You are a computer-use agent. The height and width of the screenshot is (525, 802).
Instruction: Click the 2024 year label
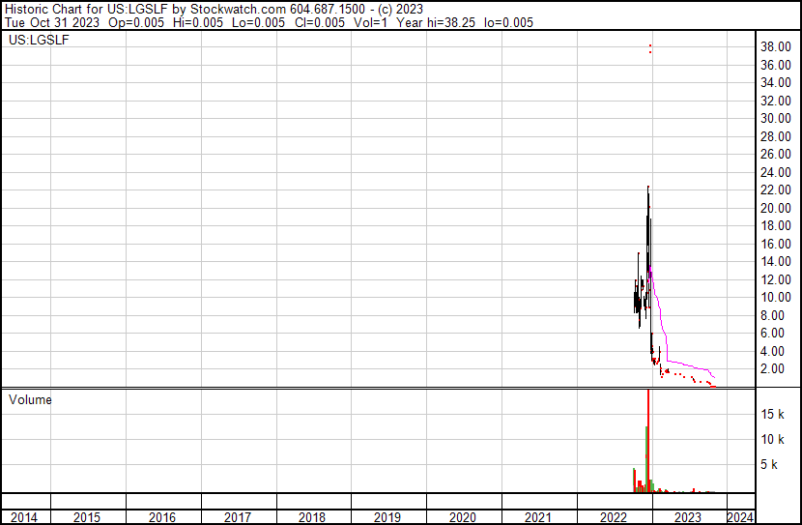(738, 517)
